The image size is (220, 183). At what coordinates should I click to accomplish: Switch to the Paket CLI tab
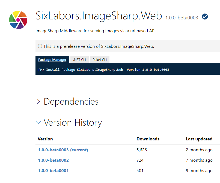(x=99, y=59)
